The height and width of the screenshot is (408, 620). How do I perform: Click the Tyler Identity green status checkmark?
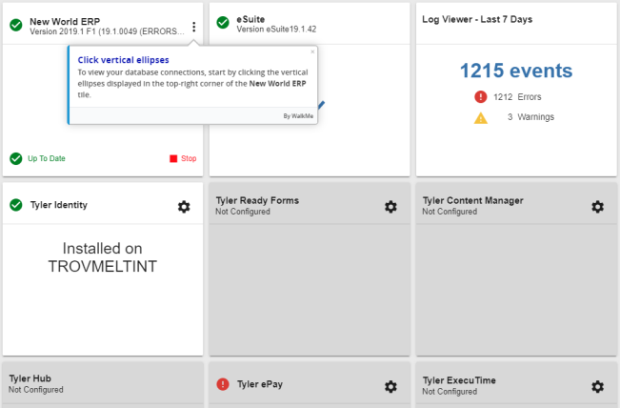point(16,205)
